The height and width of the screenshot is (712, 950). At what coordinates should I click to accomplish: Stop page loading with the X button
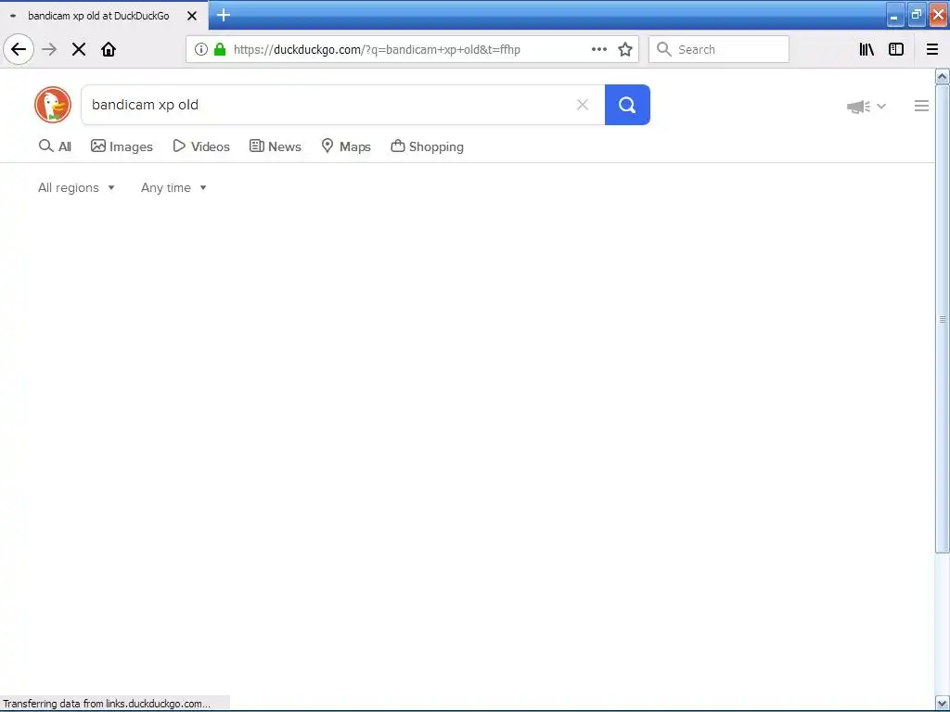[79, 49]
